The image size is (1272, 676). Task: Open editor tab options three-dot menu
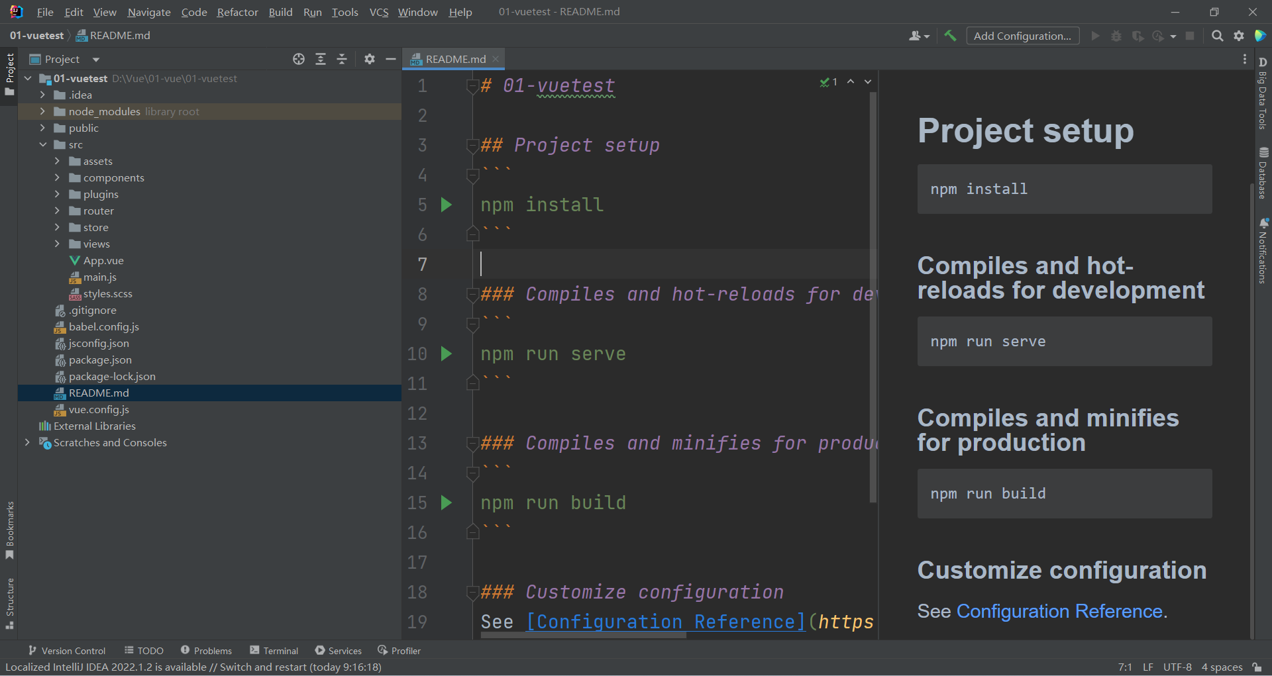1244,59
